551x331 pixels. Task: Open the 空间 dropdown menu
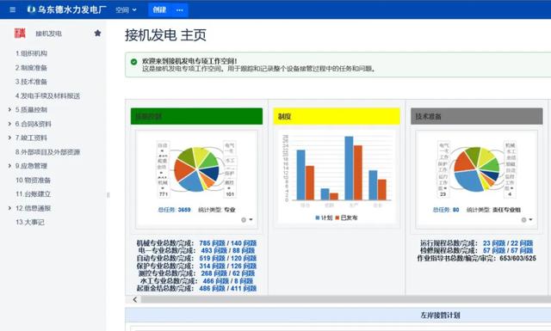(126, 10)
